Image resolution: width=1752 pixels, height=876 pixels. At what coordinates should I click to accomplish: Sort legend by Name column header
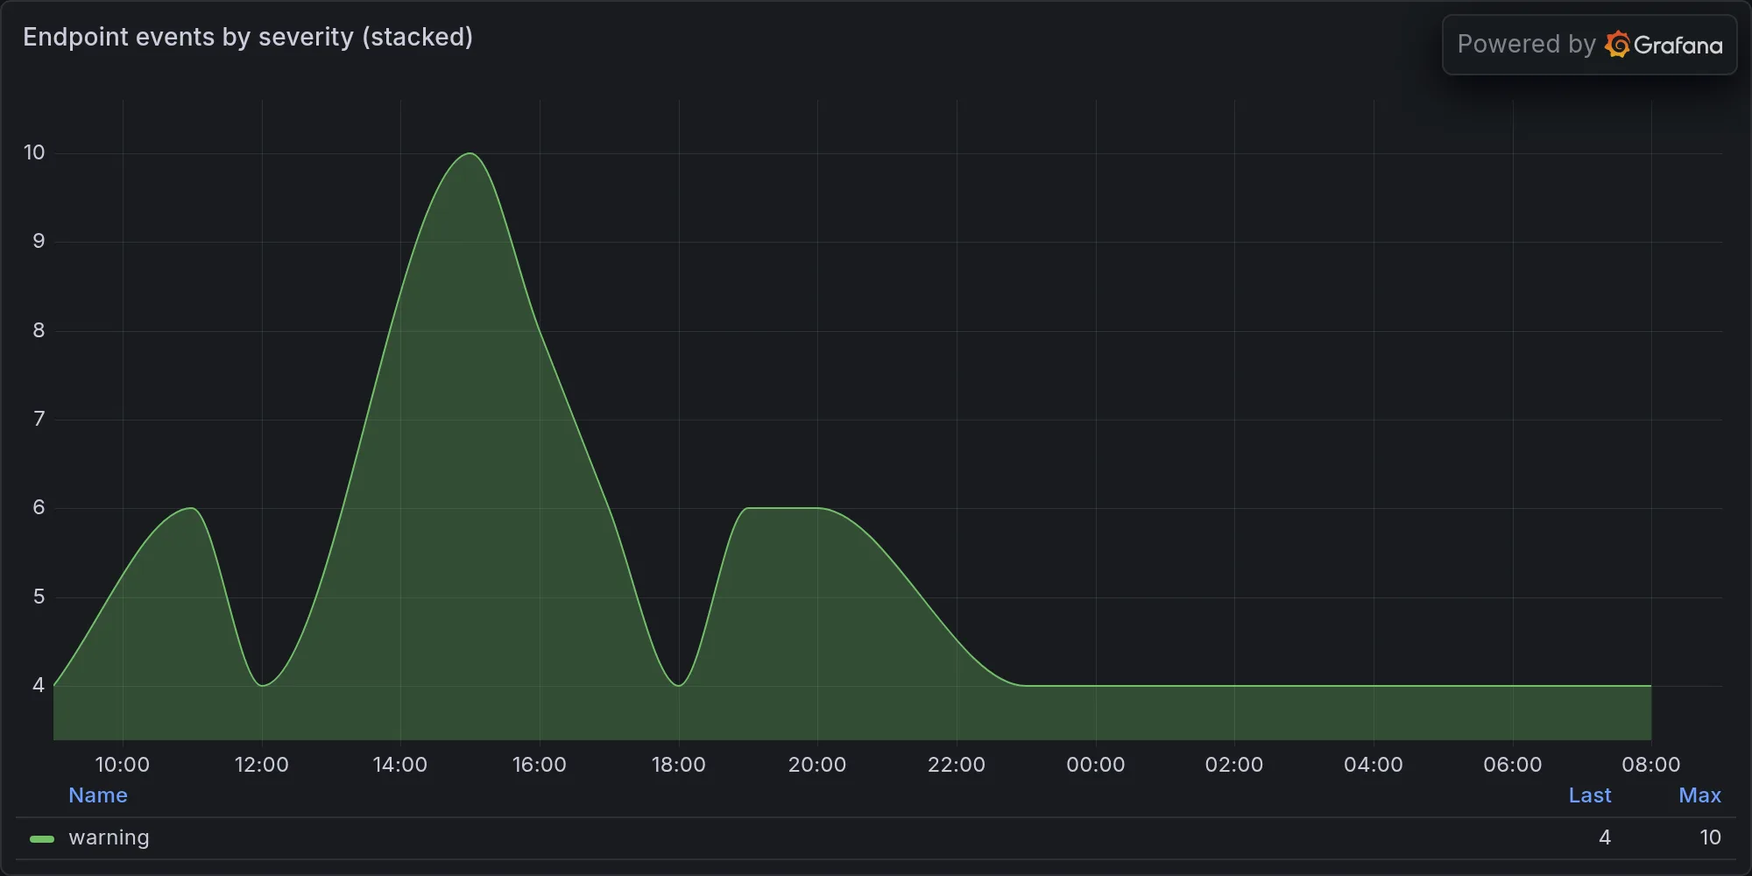tap(98, 795)
